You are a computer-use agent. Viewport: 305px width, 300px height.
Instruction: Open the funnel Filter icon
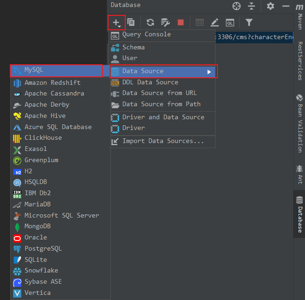(249, 22)
